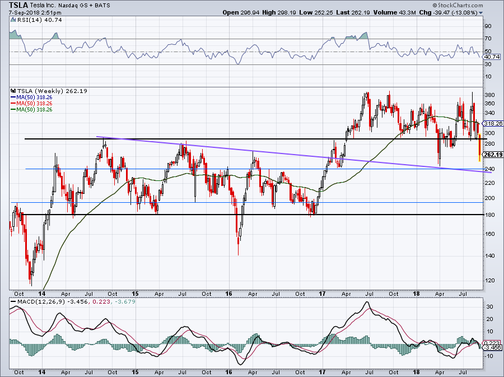Image resolution: width=504 pixels, height=377 pixels.
Task: Click the -10 level on the MACD axis
Action: point(488,356)
